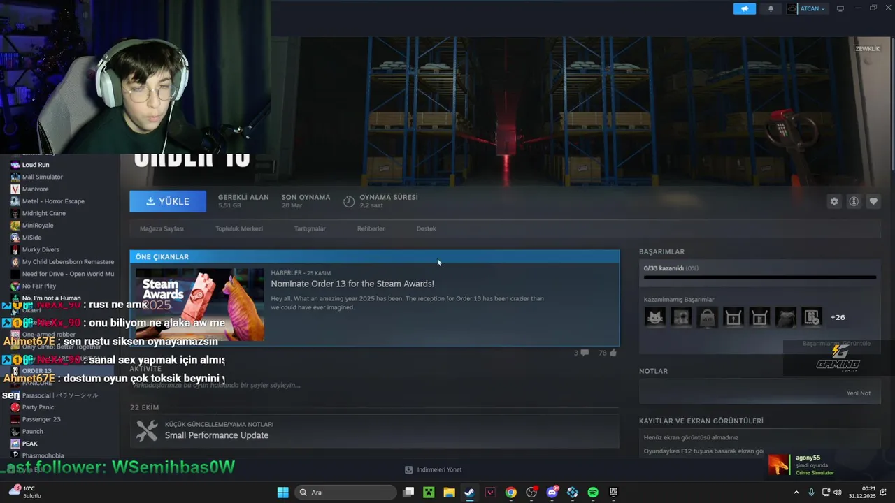Open the Small Performance Update patch notes
Screen dimensions: 895x503
coord(217,435)
